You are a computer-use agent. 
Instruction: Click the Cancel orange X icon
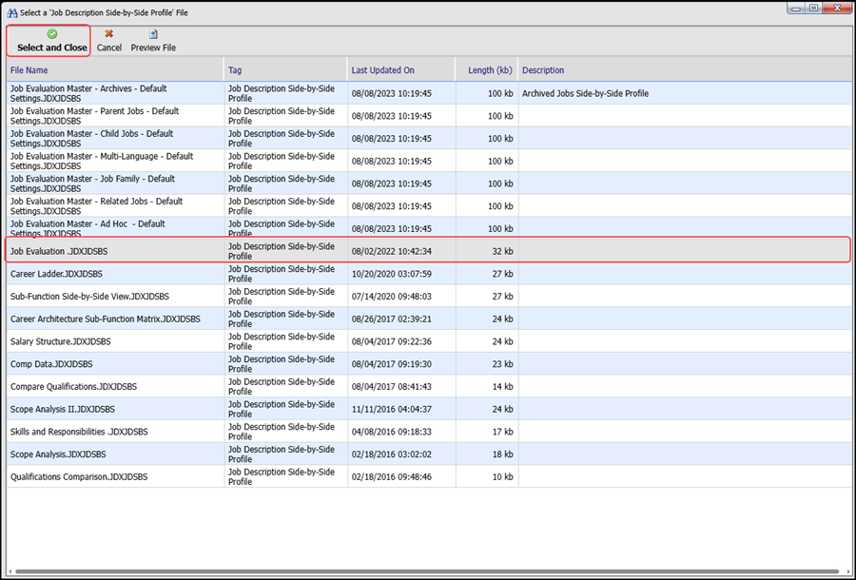tap(109, 34)
